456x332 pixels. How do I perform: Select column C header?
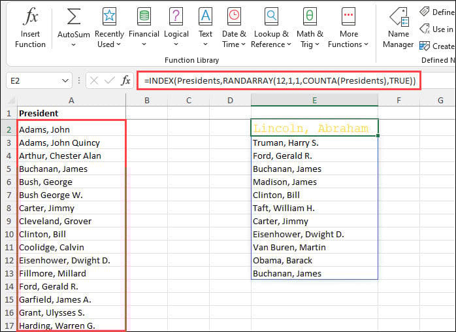[189, 101]
